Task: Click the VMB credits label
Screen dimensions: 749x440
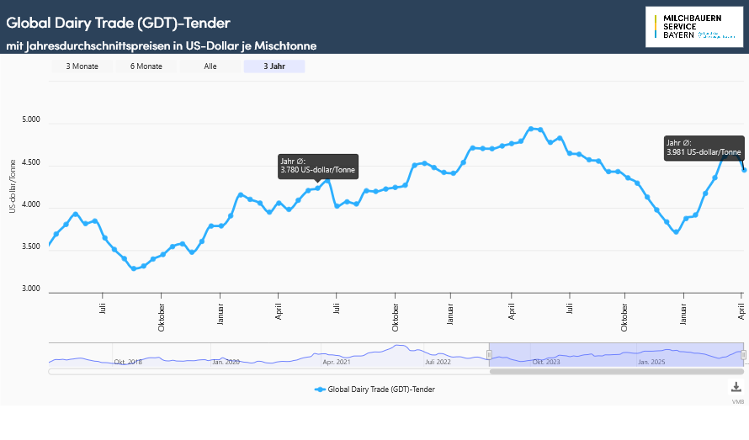Action: (x=737, y=402)
